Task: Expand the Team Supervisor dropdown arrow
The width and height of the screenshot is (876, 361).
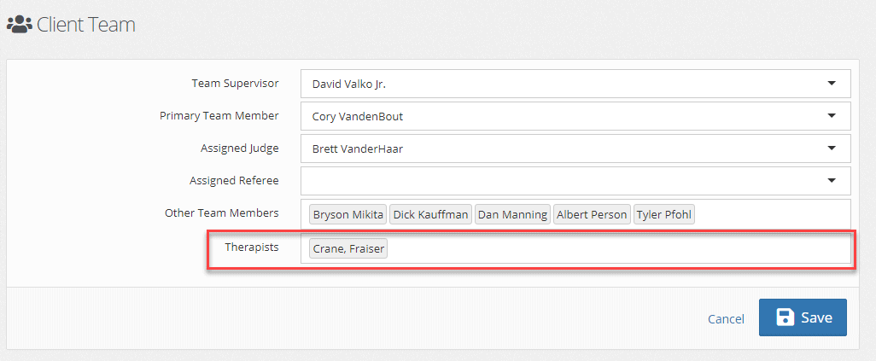Action: pyautogui.click(x=832, y=84)
